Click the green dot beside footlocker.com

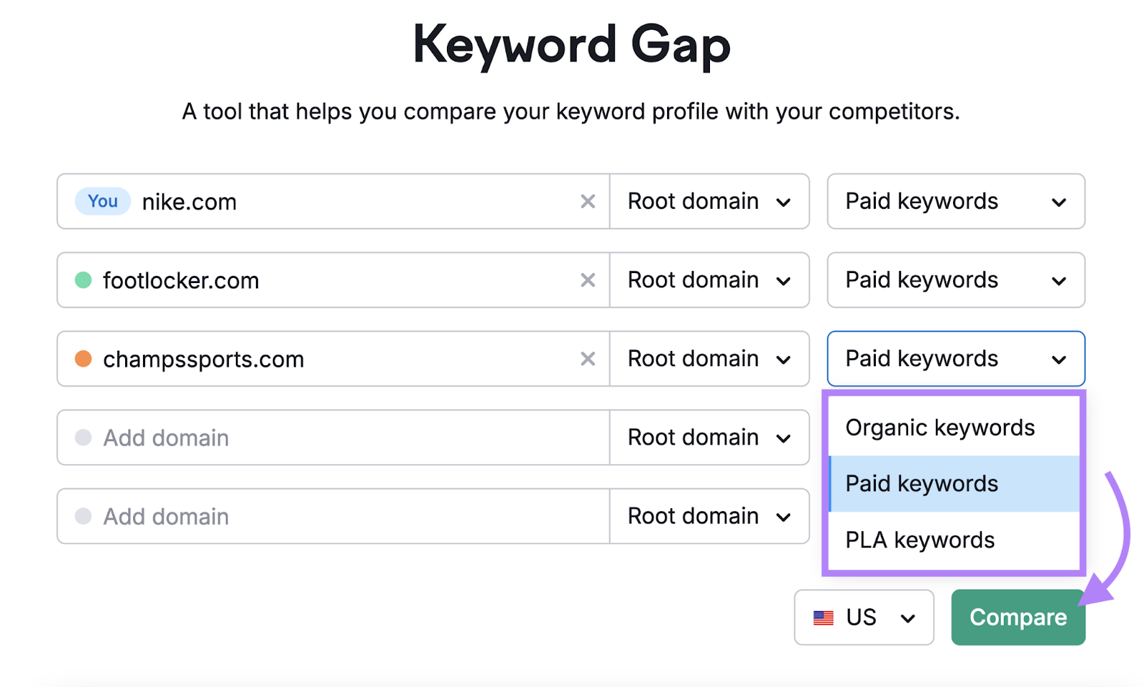[x=84, y=280]
